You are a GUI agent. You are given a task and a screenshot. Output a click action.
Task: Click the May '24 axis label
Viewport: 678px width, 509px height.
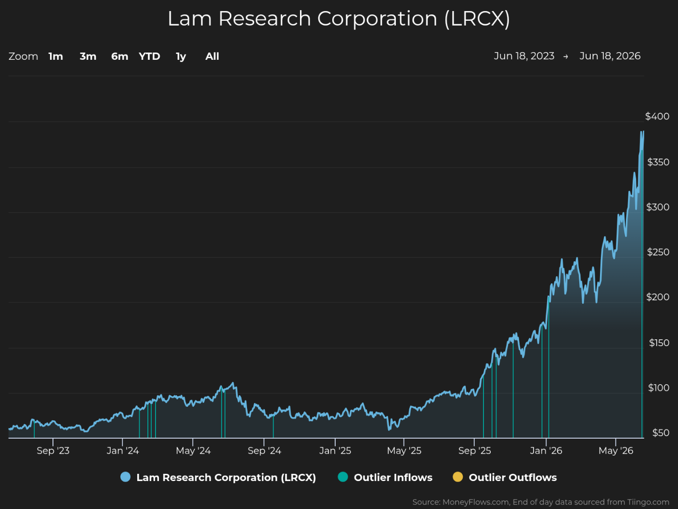[193, 451]
